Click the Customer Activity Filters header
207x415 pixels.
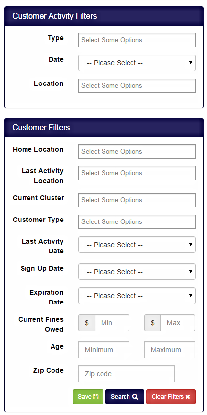(104, 16)
